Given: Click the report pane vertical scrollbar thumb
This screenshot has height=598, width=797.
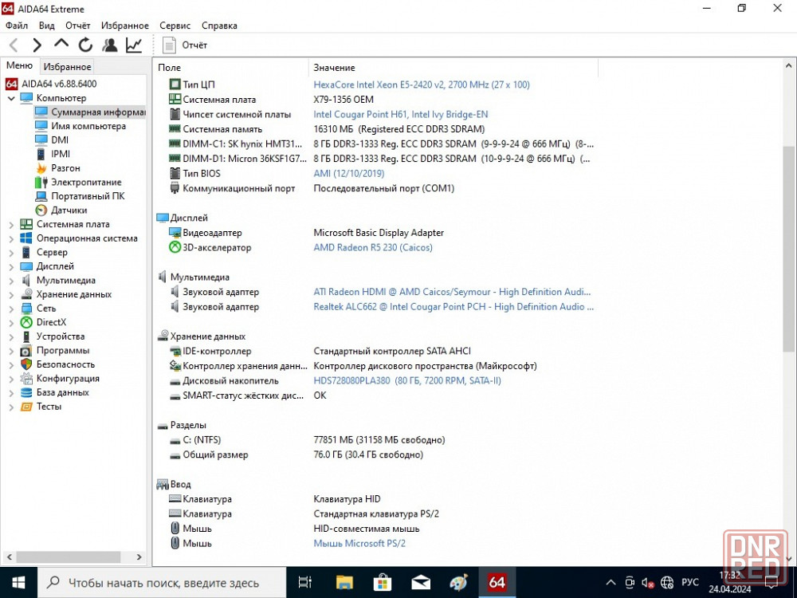Looking at the screenshot, I should (788, 248).
